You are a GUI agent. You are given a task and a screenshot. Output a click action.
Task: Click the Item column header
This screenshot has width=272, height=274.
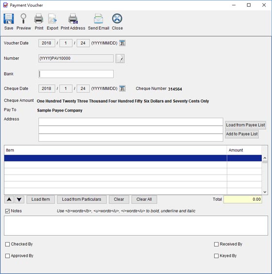click(116, 150)
